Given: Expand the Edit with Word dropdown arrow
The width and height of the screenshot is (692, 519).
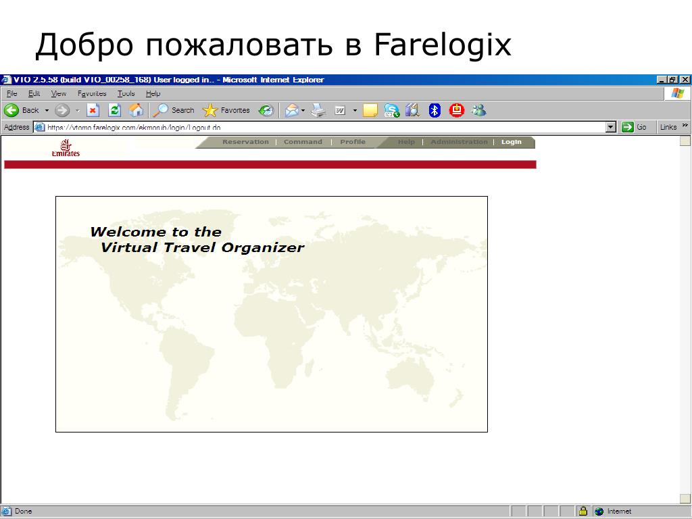Looking at the screenshot, I should pos(355,110).
